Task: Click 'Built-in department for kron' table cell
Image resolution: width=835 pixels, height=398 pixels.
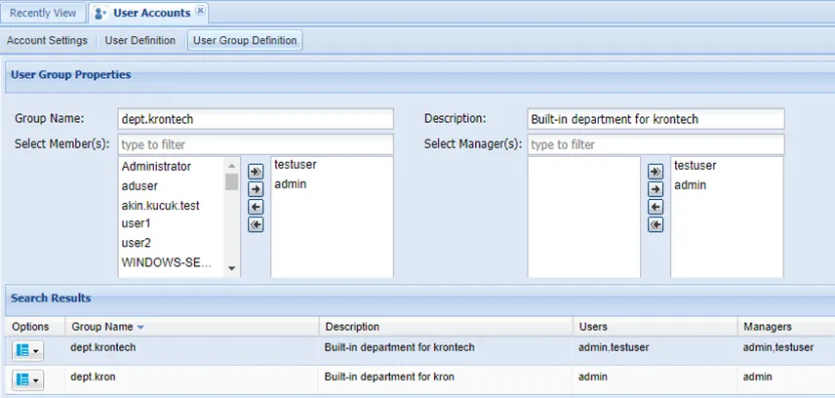Action: click(389, 377)
